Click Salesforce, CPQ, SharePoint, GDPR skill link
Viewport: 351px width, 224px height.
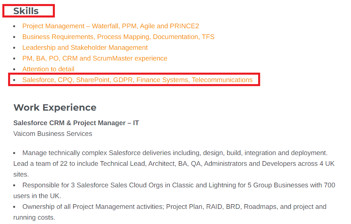(137, 80)
